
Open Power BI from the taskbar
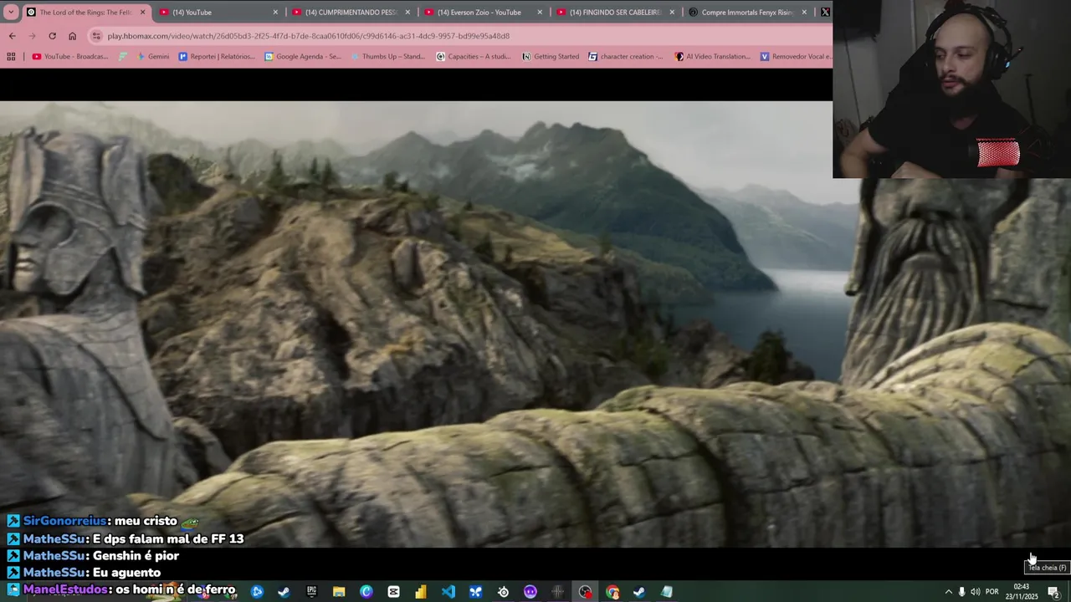[x=421, y=592]
